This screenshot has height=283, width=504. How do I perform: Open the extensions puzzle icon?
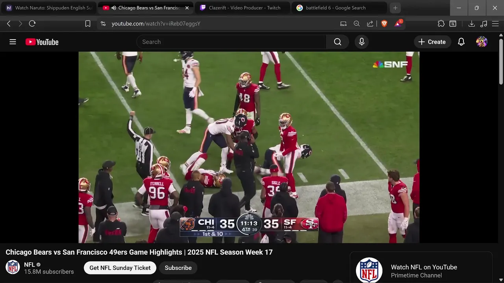(441, 24)
